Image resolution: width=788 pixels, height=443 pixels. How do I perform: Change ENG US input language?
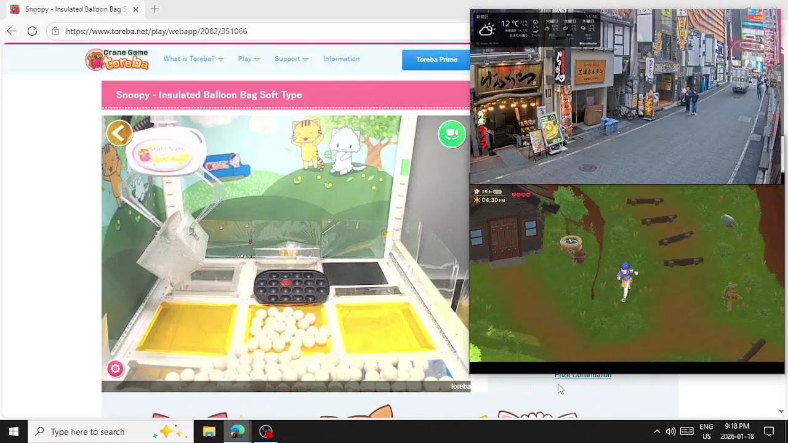(x=706, y=431)
